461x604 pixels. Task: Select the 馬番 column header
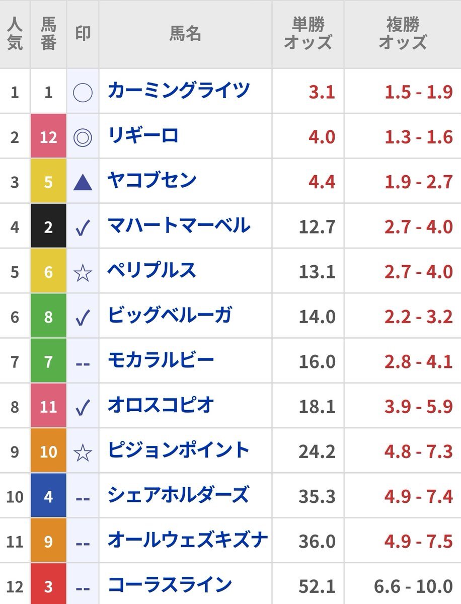[x=48, y=34]
